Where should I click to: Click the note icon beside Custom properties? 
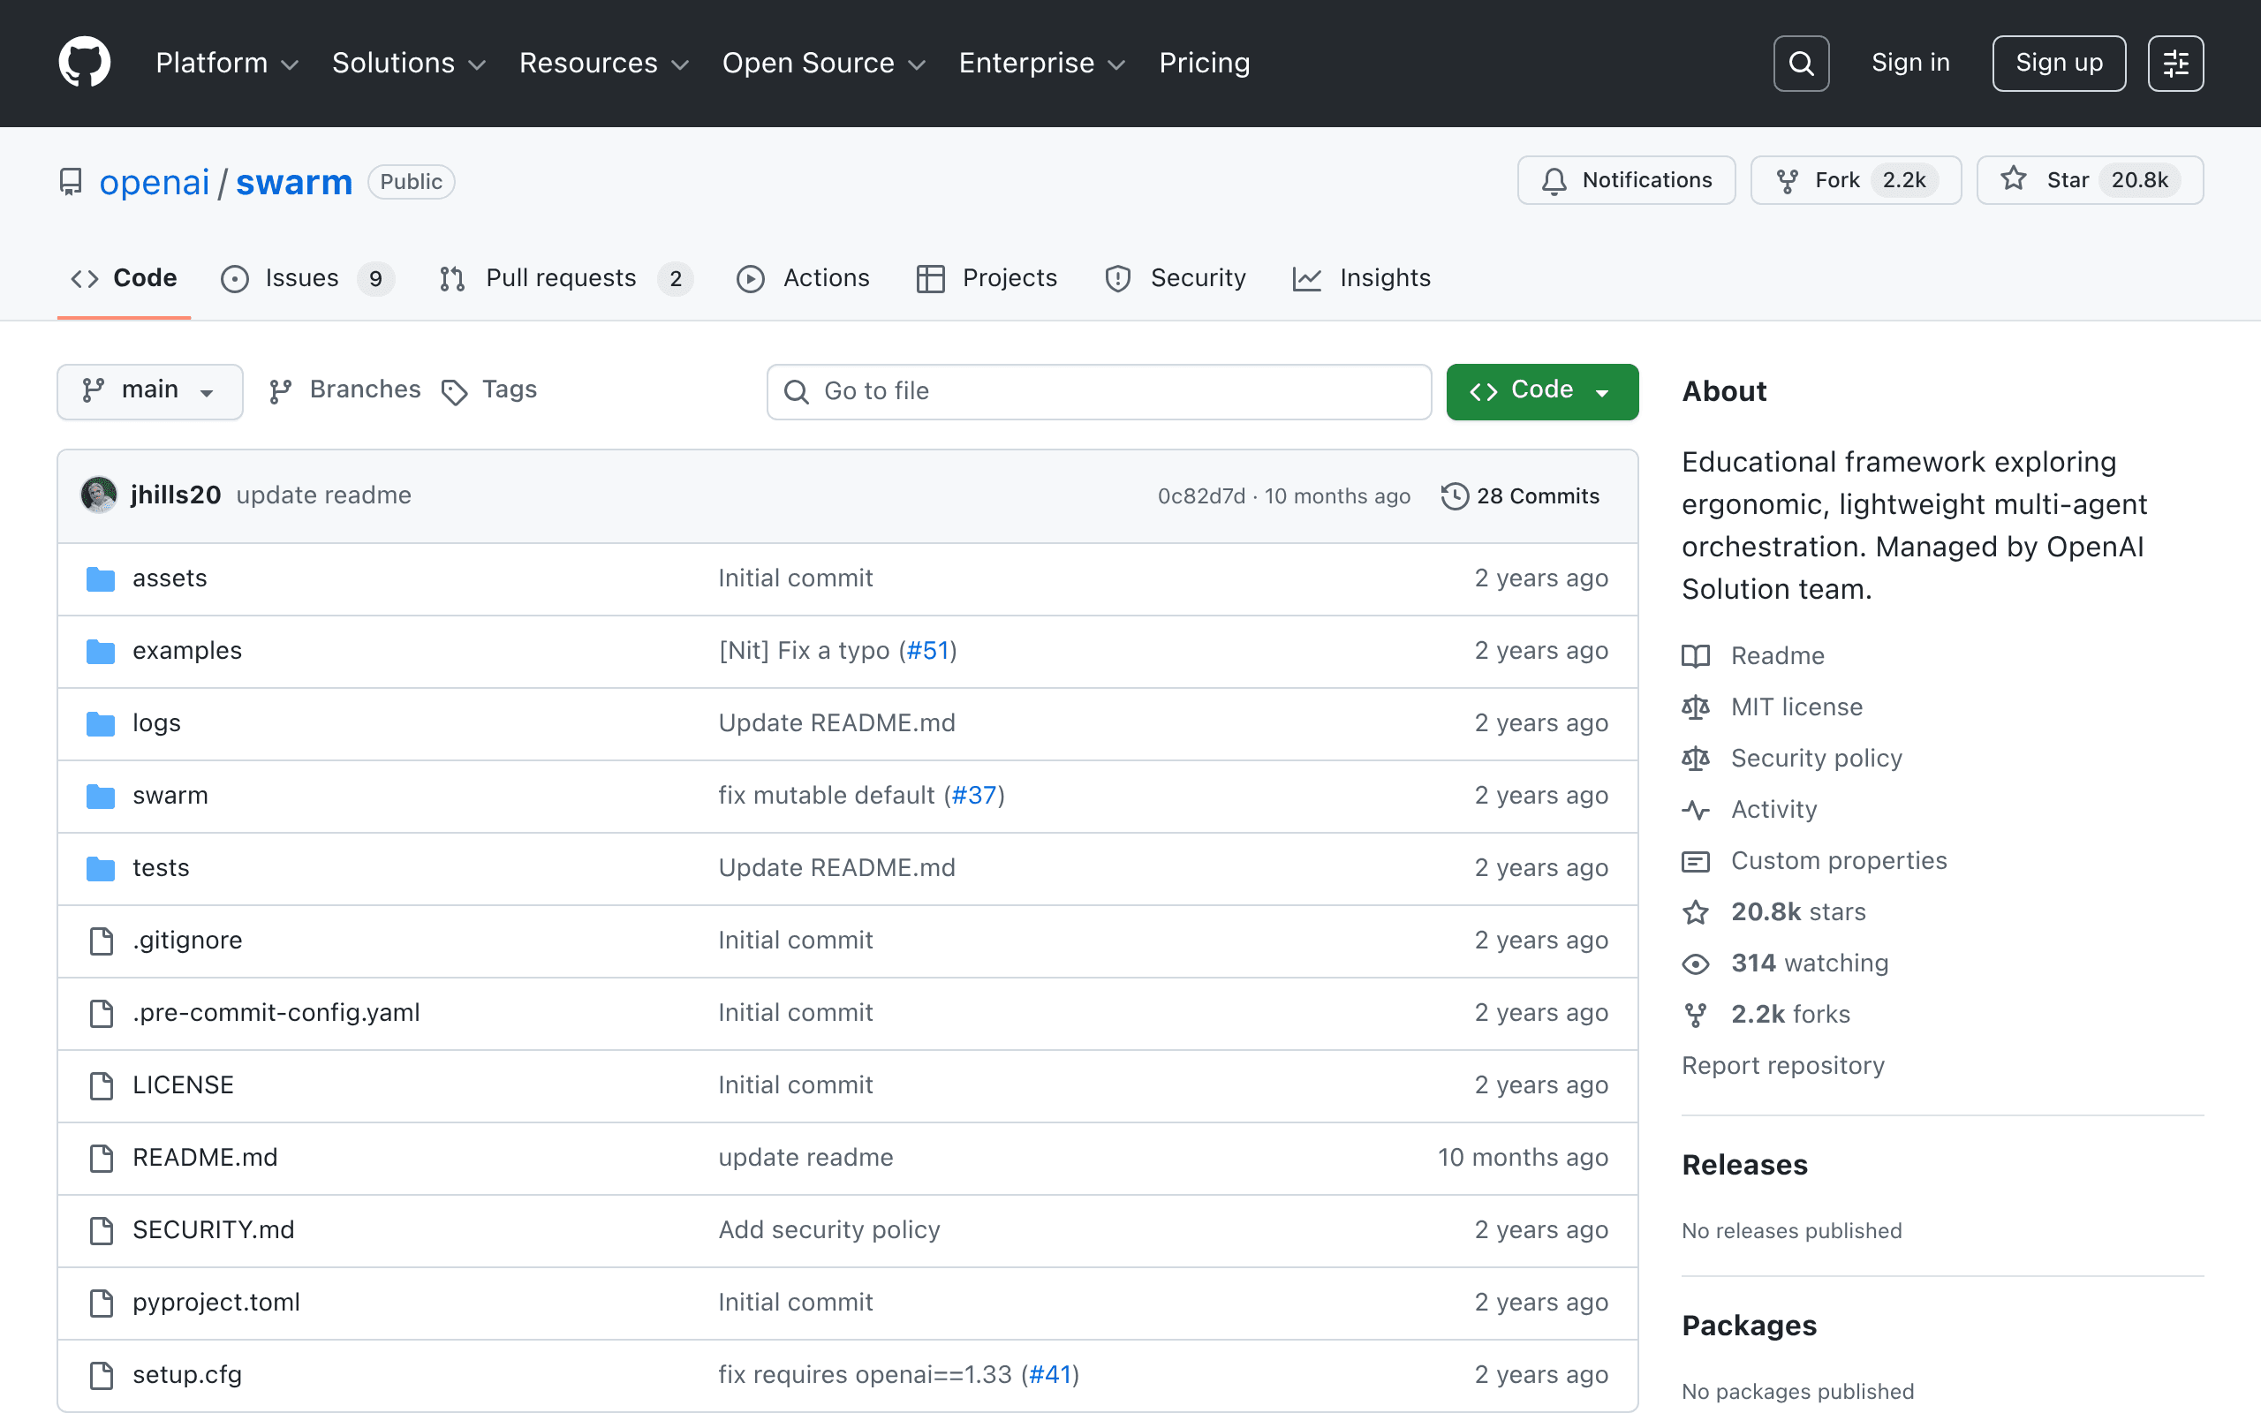click(1696, 862)
